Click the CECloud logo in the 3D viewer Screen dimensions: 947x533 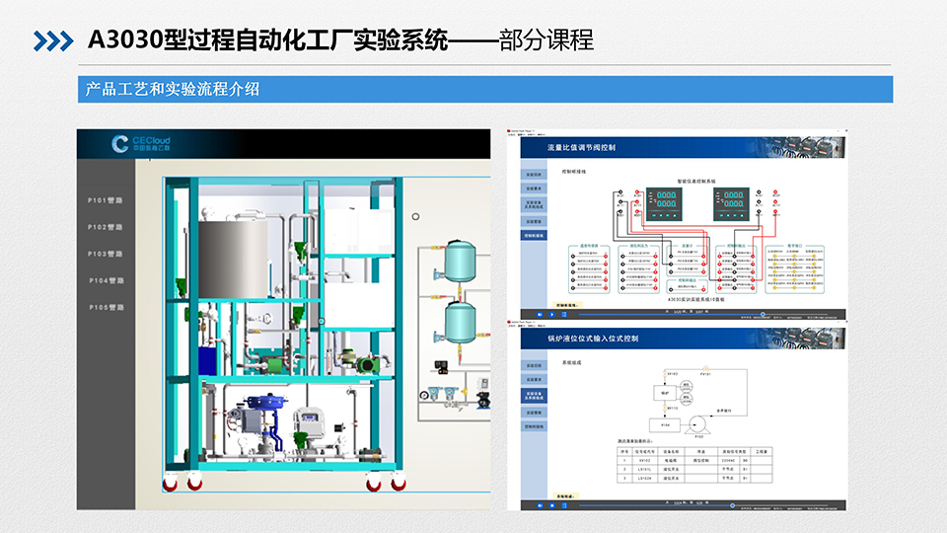135,144
